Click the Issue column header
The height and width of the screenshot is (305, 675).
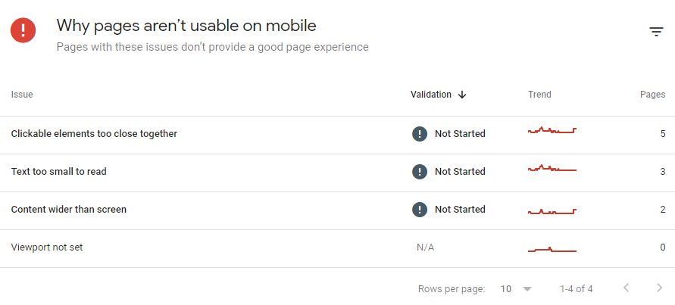click(x=22, y=95)
